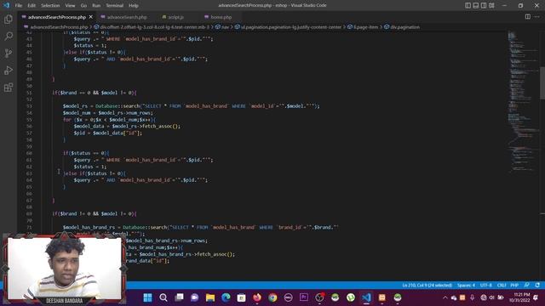Open the Explorer view in activity bar
545x306 pixels.
pyautogui.click(x=9, y=19)
